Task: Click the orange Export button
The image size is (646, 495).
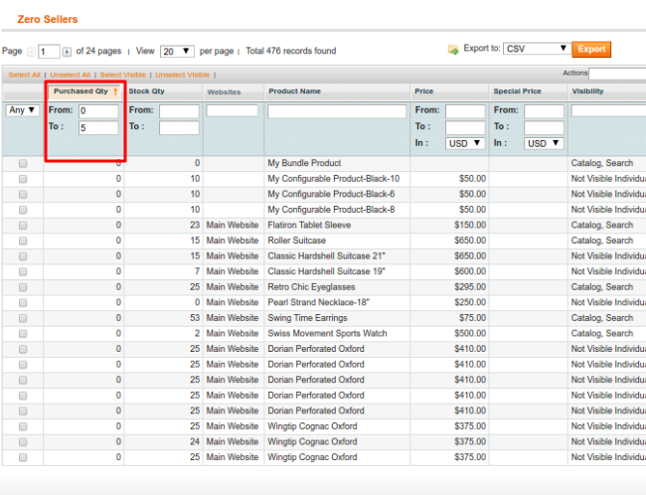Action: (x=592, y=49)
